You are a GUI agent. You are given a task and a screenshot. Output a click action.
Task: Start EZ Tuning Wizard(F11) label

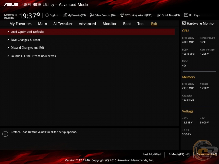pyautogui.click(x=138, y=15)
